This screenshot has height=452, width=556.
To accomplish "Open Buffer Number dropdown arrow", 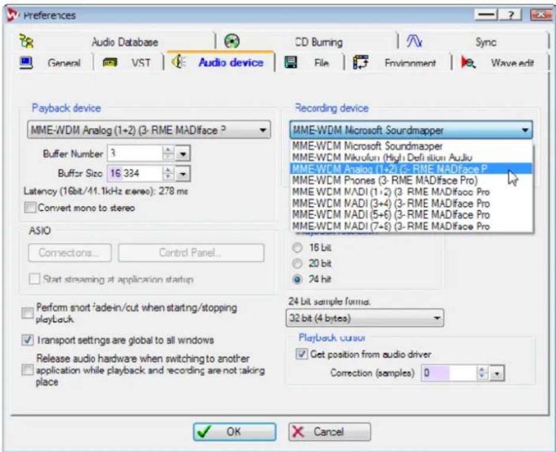I will [x=183, y=154].
